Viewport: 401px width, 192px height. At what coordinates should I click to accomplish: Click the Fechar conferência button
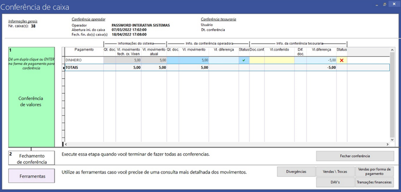tap(355, 156)
